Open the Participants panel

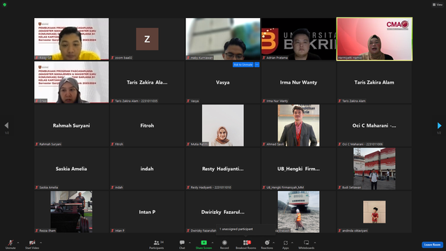157,244
